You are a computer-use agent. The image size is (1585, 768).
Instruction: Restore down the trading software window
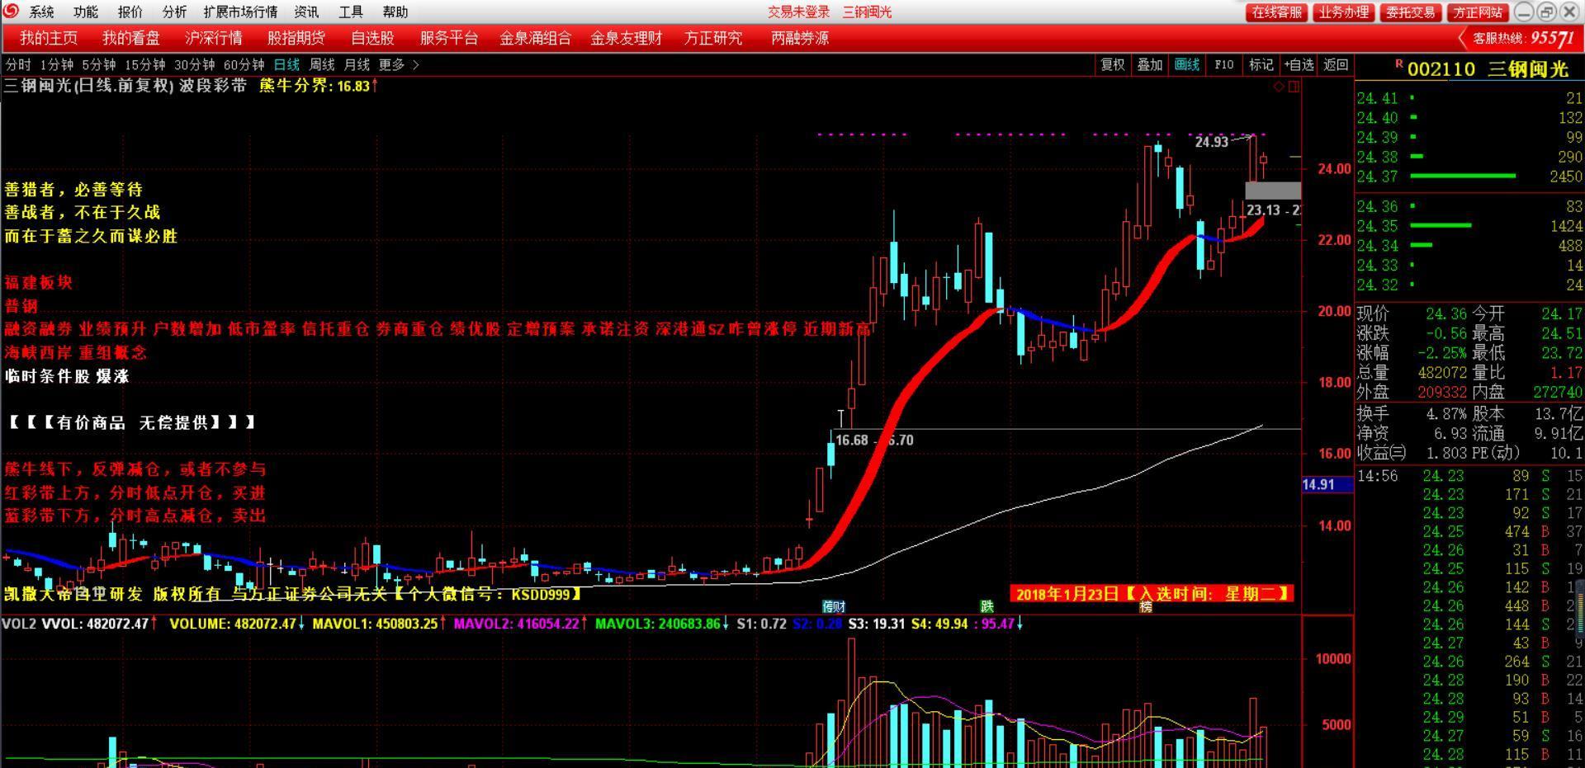[x=1546, y=12]
